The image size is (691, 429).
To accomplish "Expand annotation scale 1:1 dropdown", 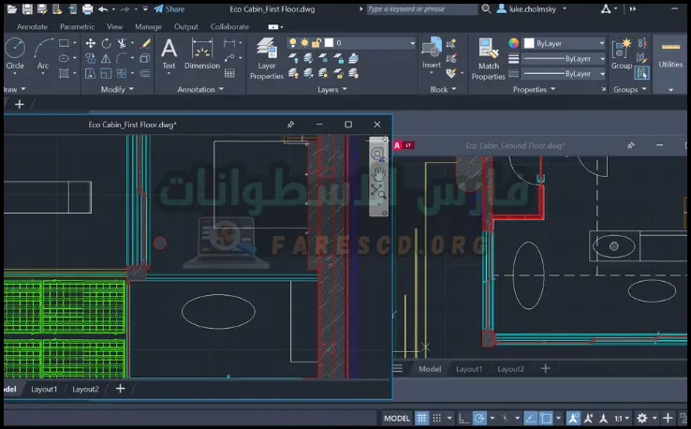I will click(620, 418).
